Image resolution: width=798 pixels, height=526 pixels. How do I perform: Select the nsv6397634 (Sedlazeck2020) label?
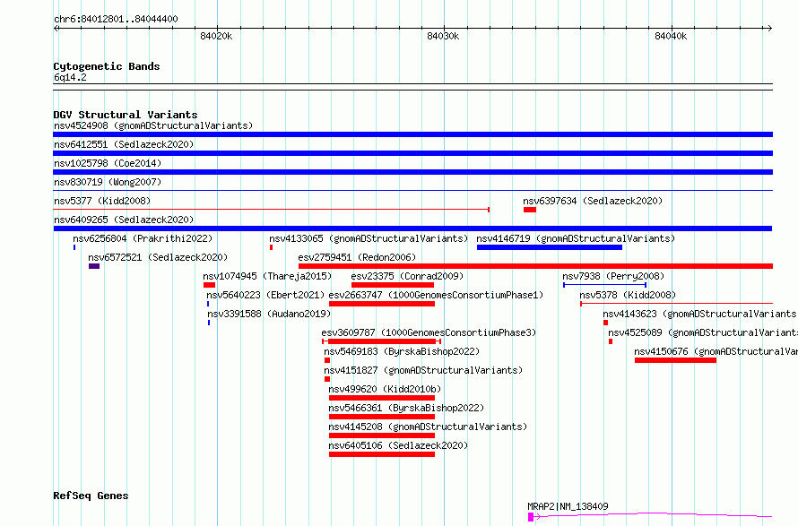pyautogui.click(x=593, y=201)
